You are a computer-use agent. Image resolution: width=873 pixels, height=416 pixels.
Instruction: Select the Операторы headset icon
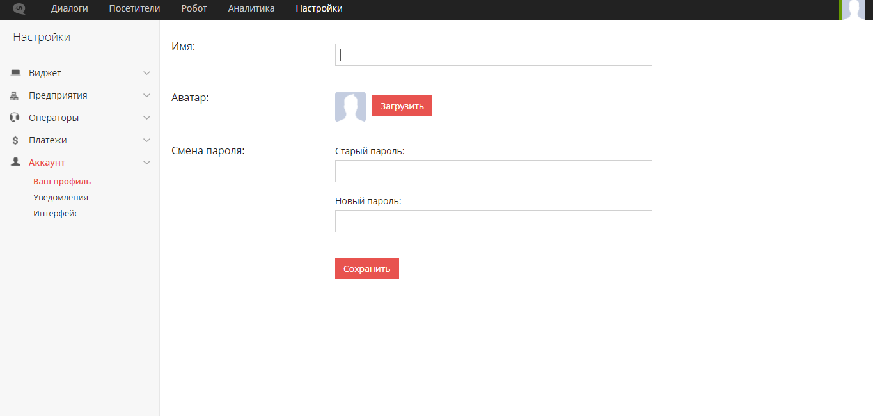tap(14, 117)
